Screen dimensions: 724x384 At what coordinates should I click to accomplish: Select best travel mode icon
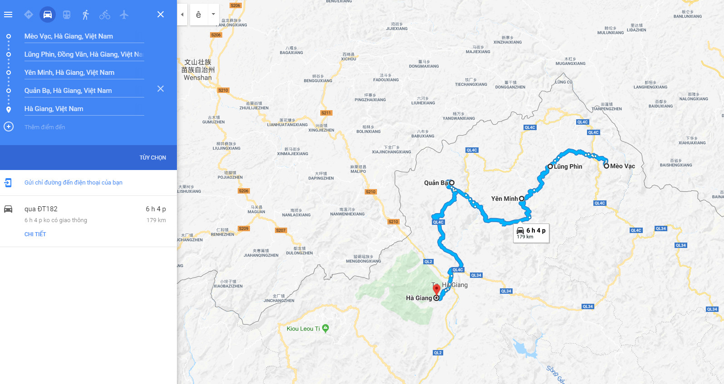pos(29,15)
